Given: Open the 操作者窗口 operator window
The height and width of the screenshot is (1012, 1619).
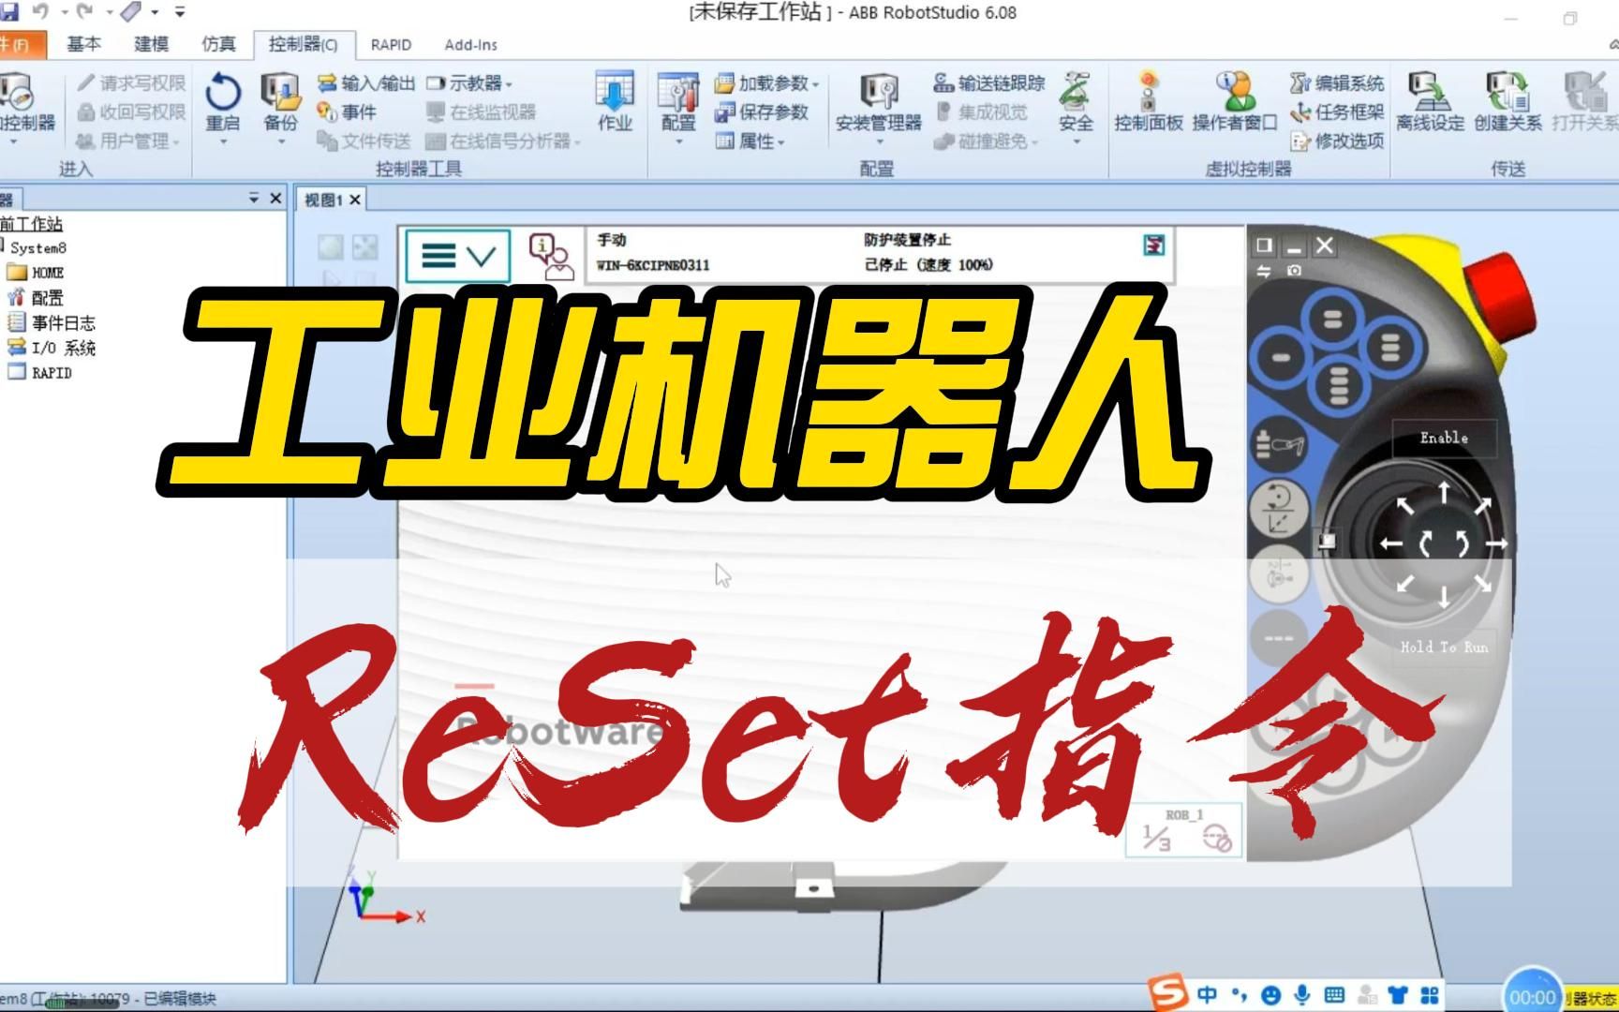Looking at the screenshot, I should tap(1235, 100).
